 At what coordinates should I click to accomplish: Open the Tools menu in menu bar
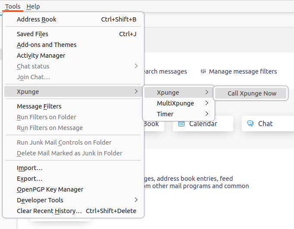pyautogui.click(x=13, y=6)
